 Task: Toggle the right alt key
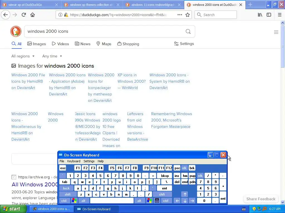pyautogui.click(x=139, y=201)
